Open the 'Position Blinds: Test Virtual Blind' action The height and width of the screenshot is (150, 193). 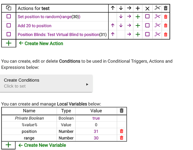coord(62,34)
